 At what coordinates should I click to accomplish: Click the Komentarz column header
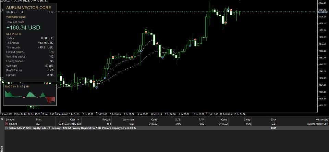coord(322,120)
